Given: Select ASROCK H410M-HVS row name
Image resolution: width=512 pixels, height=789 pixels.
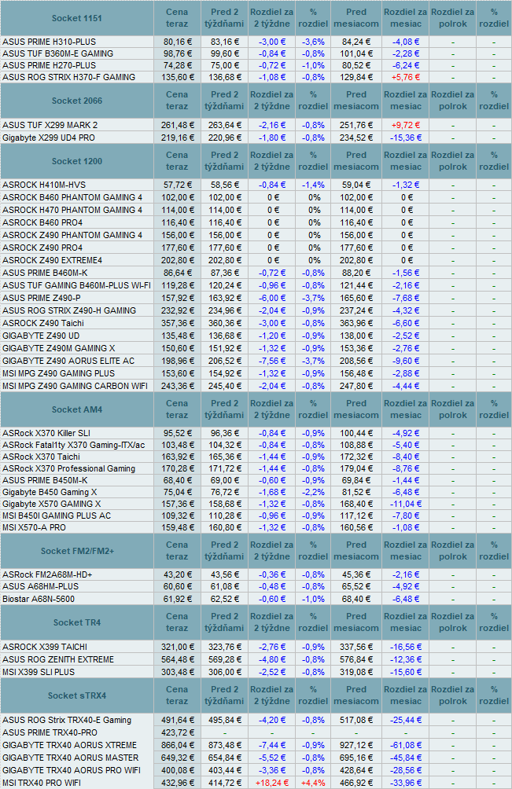Looking at the screenshot, I should point(42,185).
